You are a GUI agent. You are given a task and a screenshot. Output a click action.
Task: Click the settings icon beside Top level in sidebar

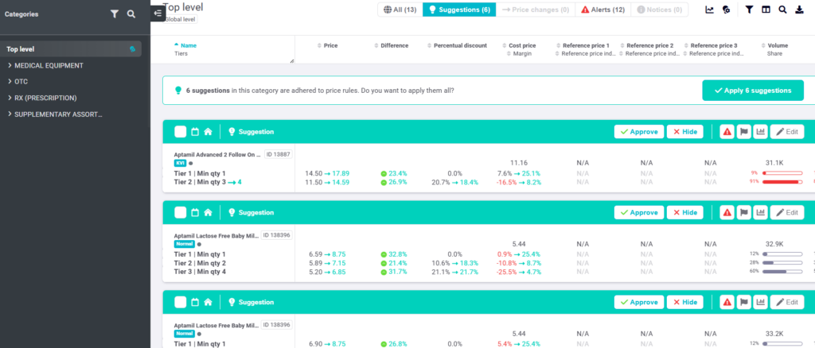[x=133, y=49]
